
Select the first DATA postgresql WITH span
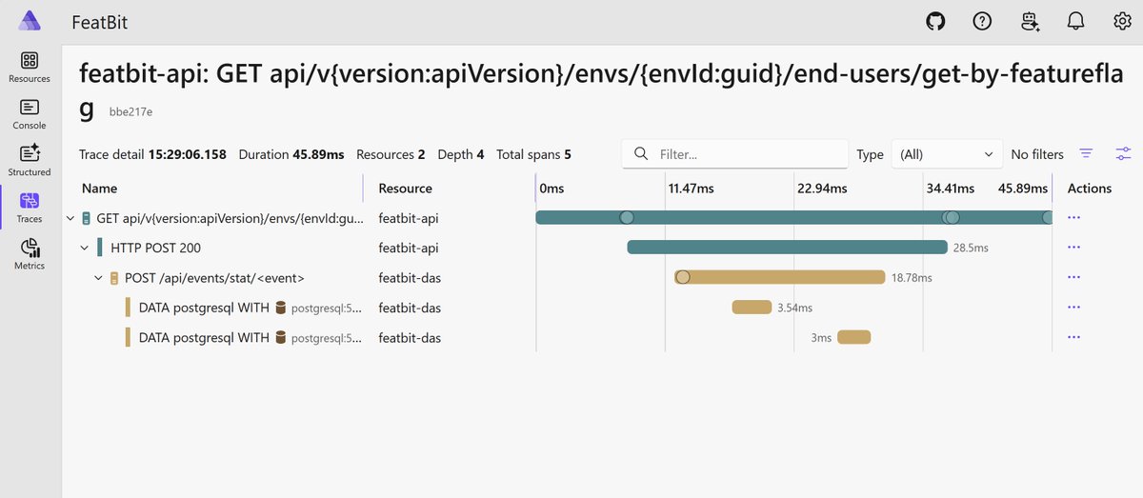tap(204, 308)
